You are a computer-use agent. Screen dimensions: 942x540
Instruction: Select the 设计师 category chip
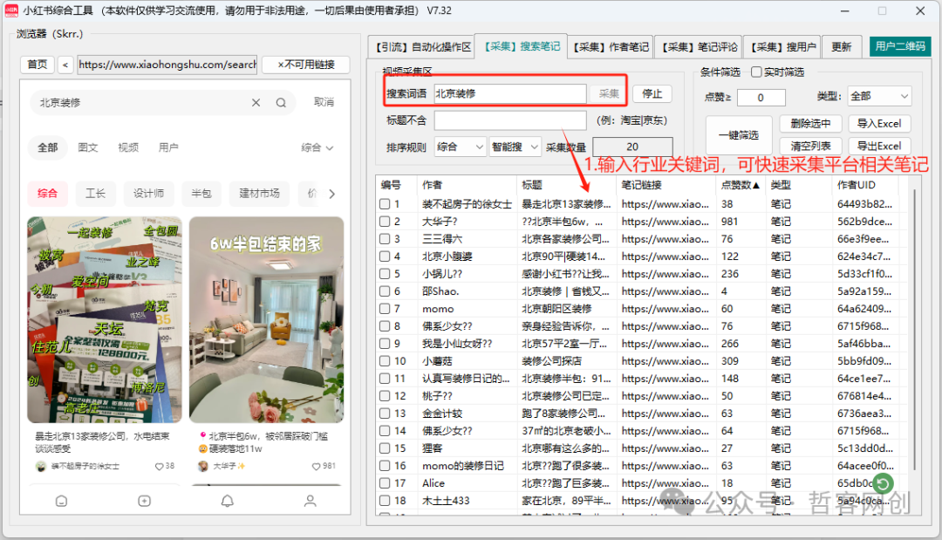coord(148,194)
